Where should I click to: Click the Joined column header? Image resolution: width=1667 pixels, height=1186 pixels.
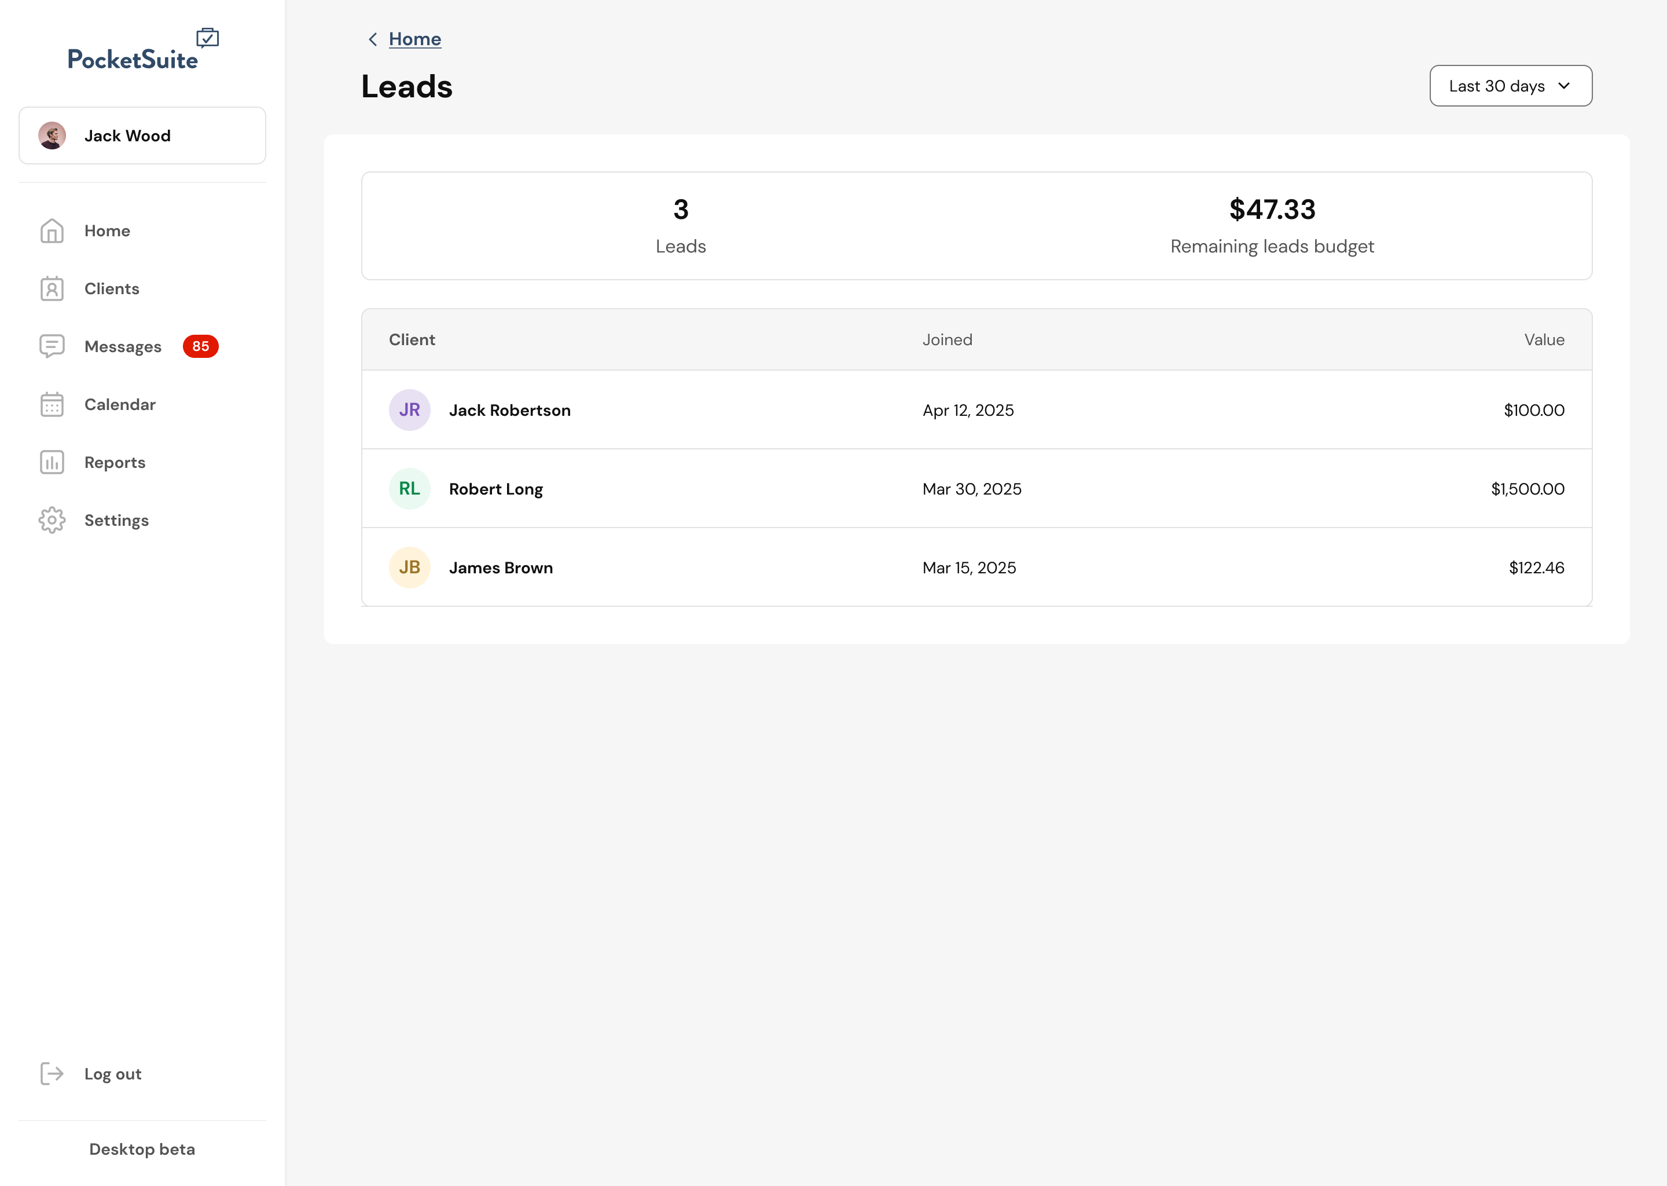click(948, 339)
